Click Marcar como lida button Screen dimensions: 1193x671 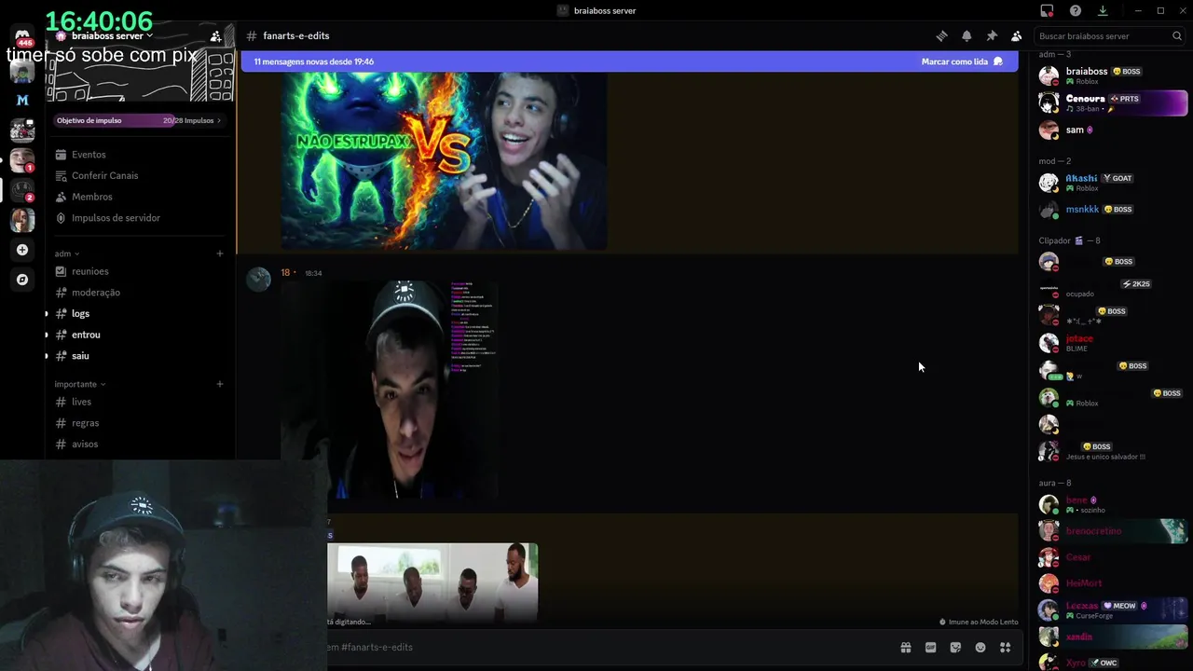coord(962,62)
